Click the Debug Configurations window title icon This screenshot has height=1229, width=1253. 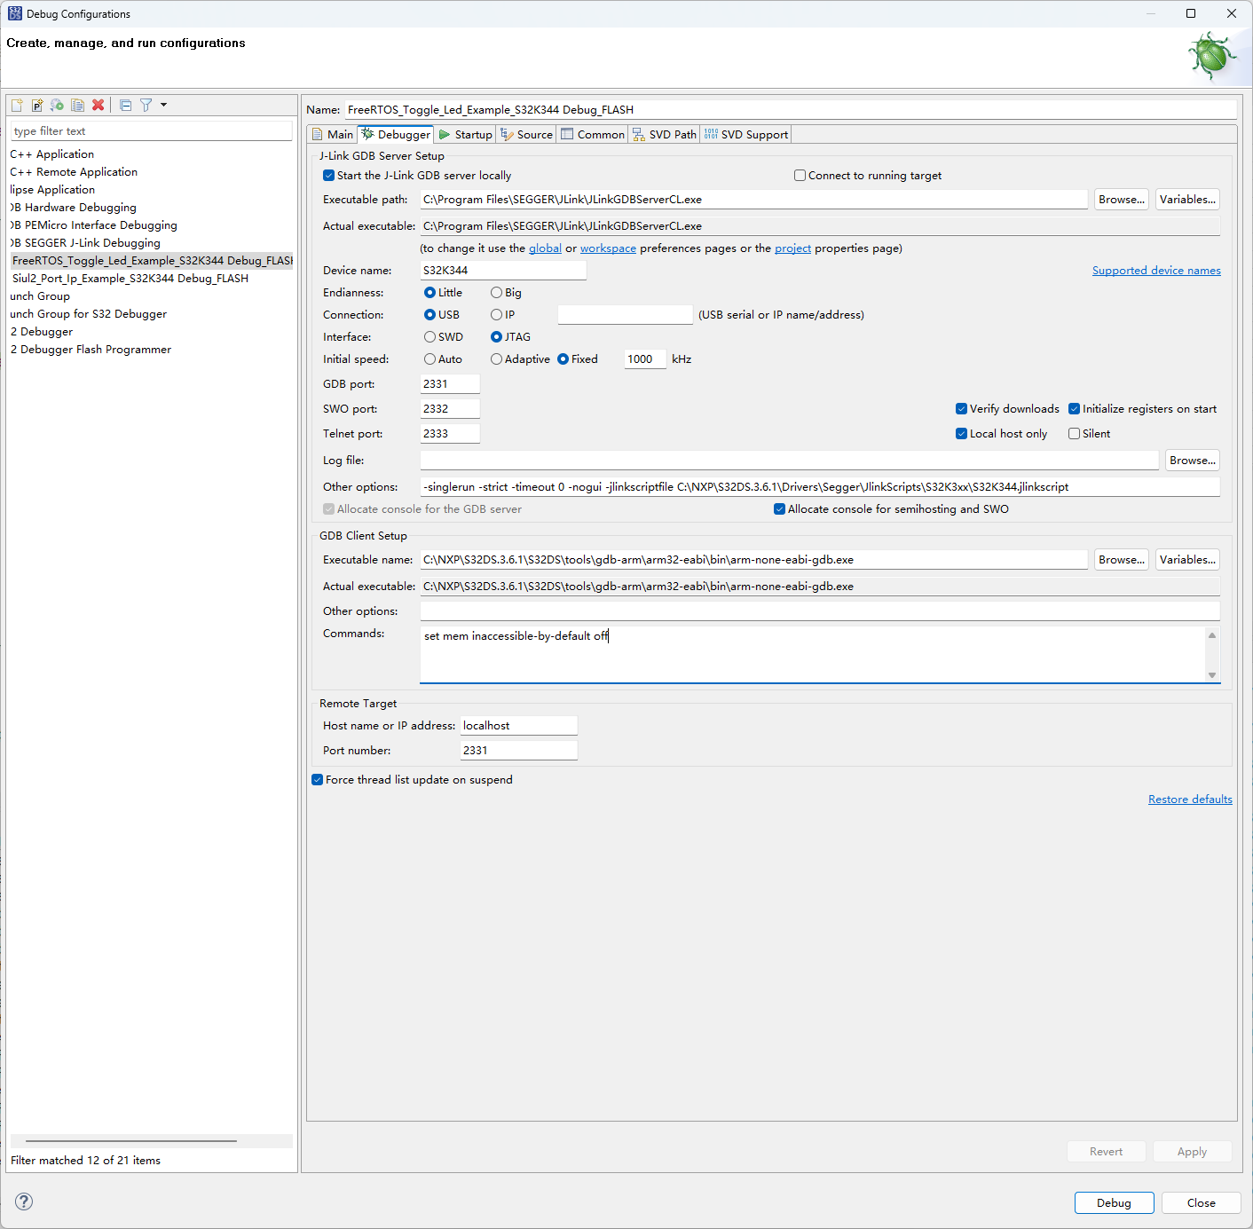click(15, 13)
